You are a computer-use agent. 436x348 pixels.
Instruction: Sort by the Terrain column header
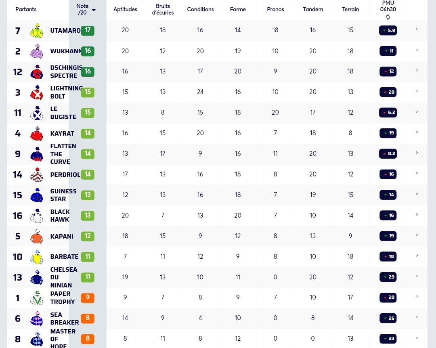coord(350,9)
